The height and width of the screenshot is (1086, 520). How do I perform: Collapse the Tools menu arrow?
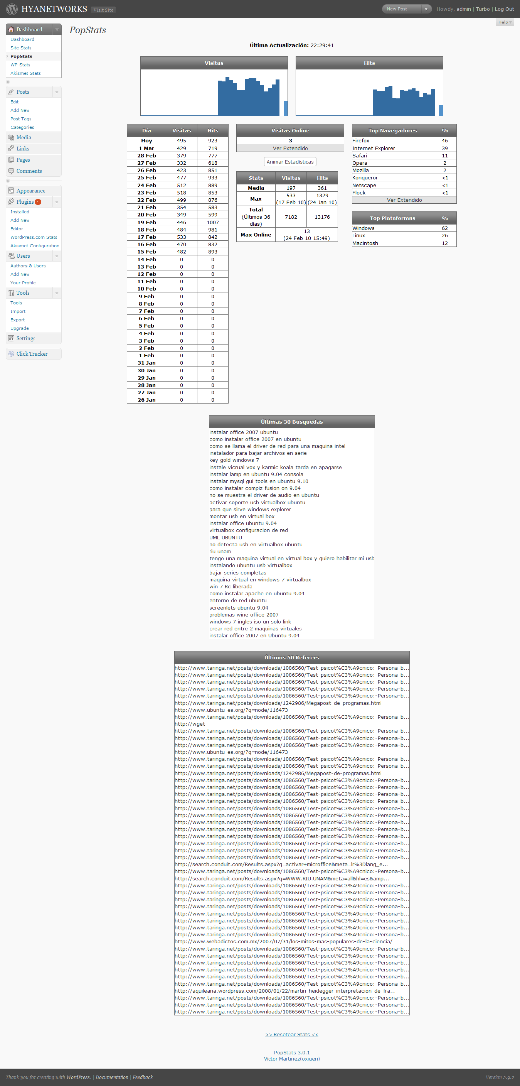[57, 293]
